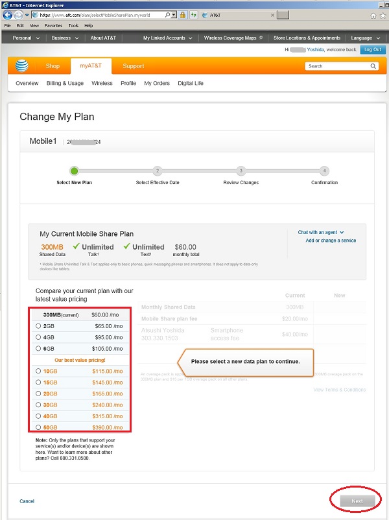
Task: Expand the Personal dropdown menu
Action: point(26,38)
